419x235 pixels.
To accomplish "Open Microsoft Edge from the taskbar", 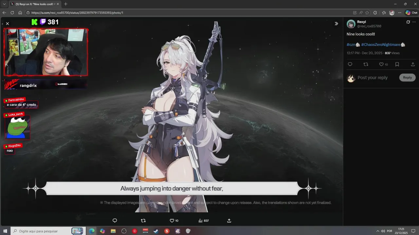I will [x=92, y=231].
